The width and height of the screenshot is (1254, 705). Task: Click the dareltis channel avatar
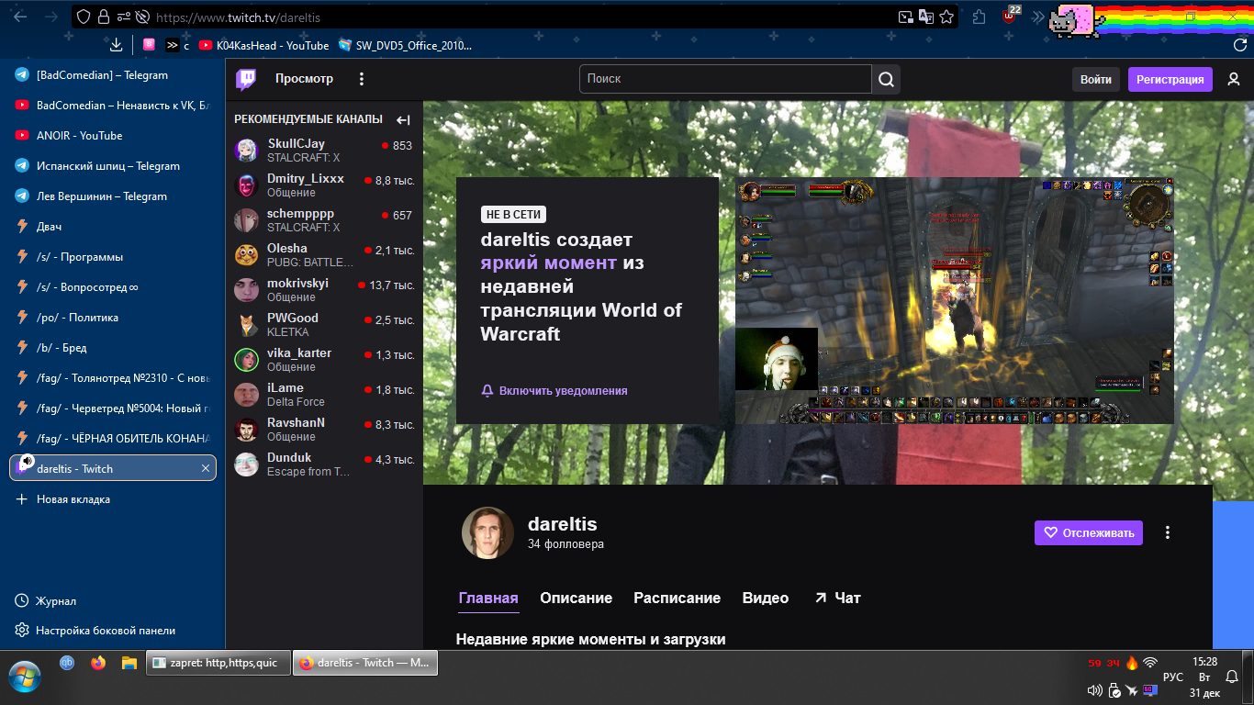pyautogui.click(x=487, y=532)
